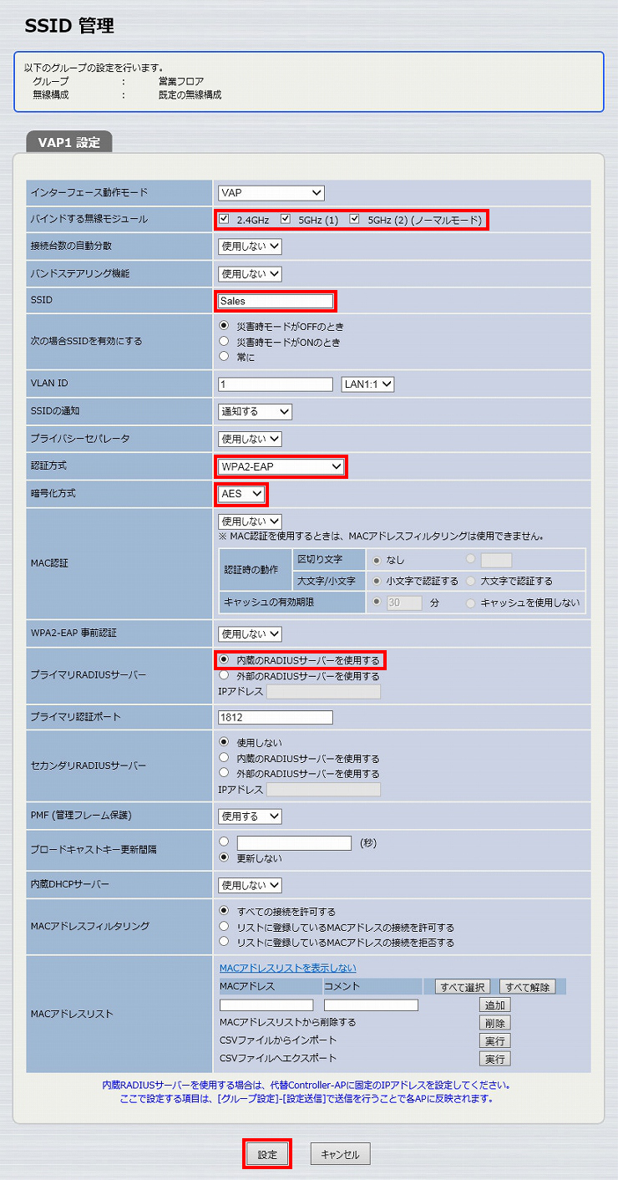Select 常に radio option for SSID enable
The width and height of the screenshot is (618, 1180).
[224, 357]
